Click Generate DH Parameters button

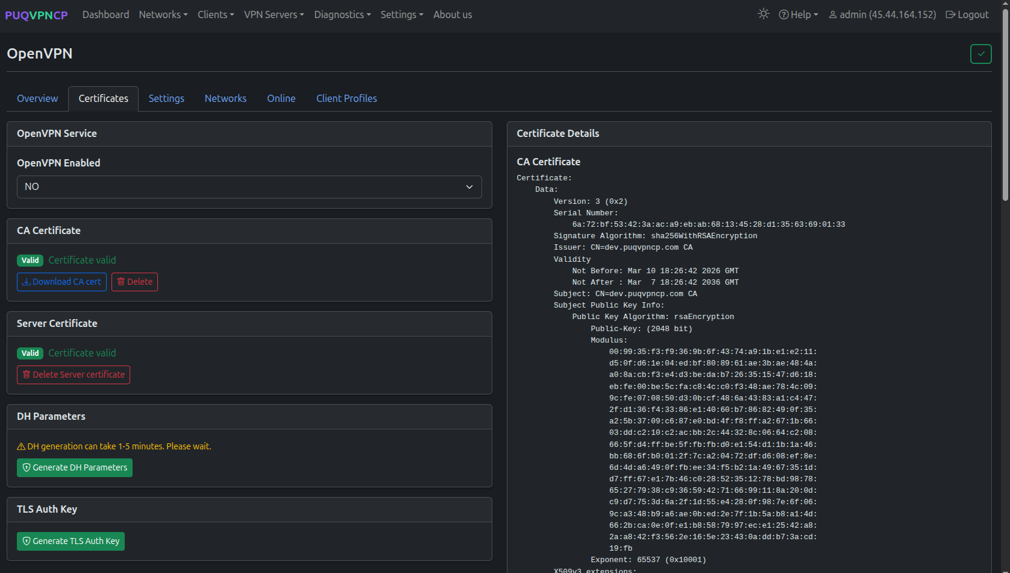pos(75,467)
